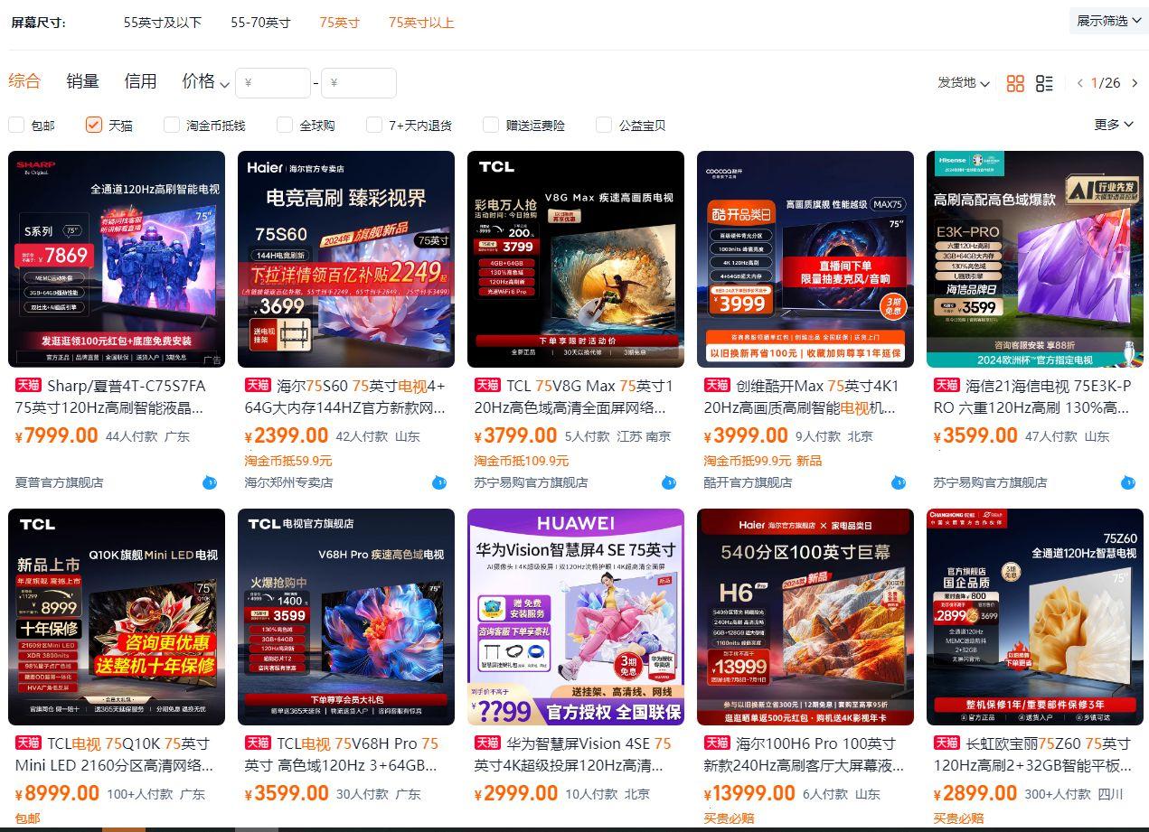The width and height of the screenshot is (1149, 832).
Task: Filter screen size 55英寸及以下
Action: click(163, 23)
